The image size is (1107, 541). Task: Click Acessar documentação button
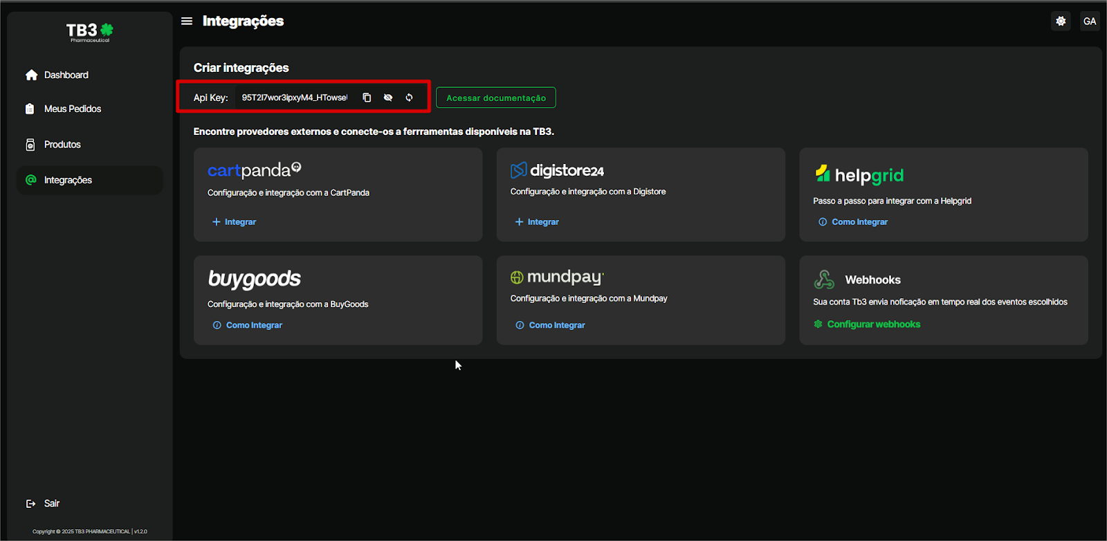[x=495, y=98]
